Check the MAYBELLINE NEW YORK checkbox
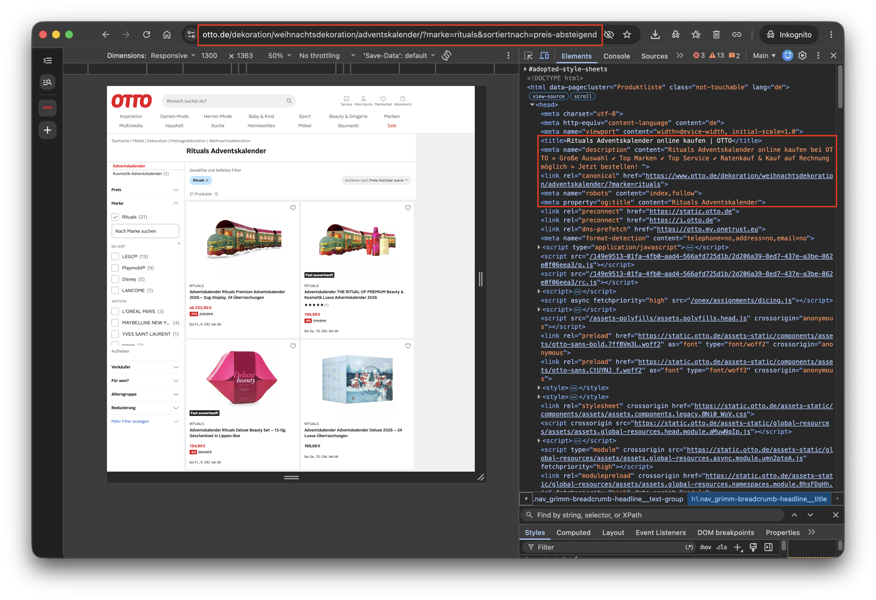Viewport: 876px width, 600px height. pyautogui.click(x=115, y=323)
